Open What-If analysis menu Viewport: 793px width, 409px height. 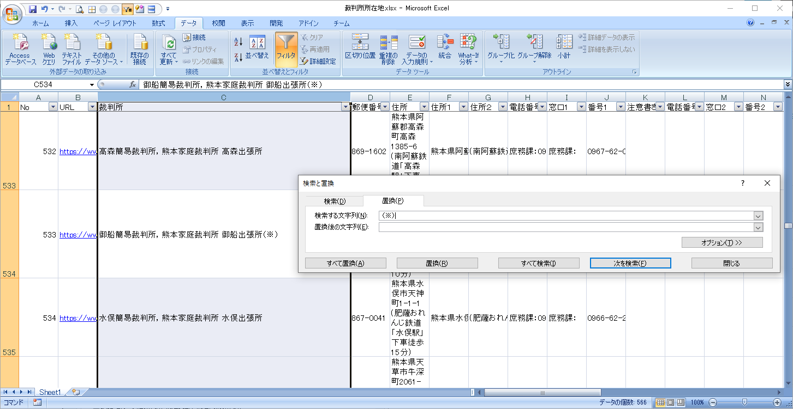click(468, 50)
